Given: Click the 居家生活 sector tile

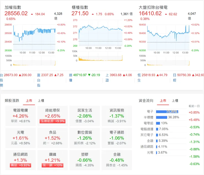Looking at the screenshot, I should pos(85,116).
